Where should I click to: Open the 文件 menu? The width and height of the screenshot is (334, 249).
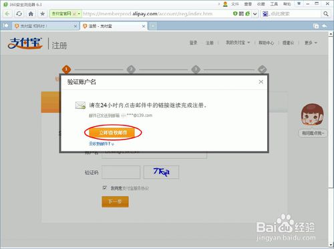(235, 4)
